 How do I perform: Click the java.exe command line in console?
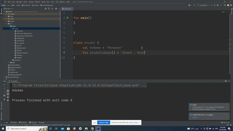tap(79, 86)
